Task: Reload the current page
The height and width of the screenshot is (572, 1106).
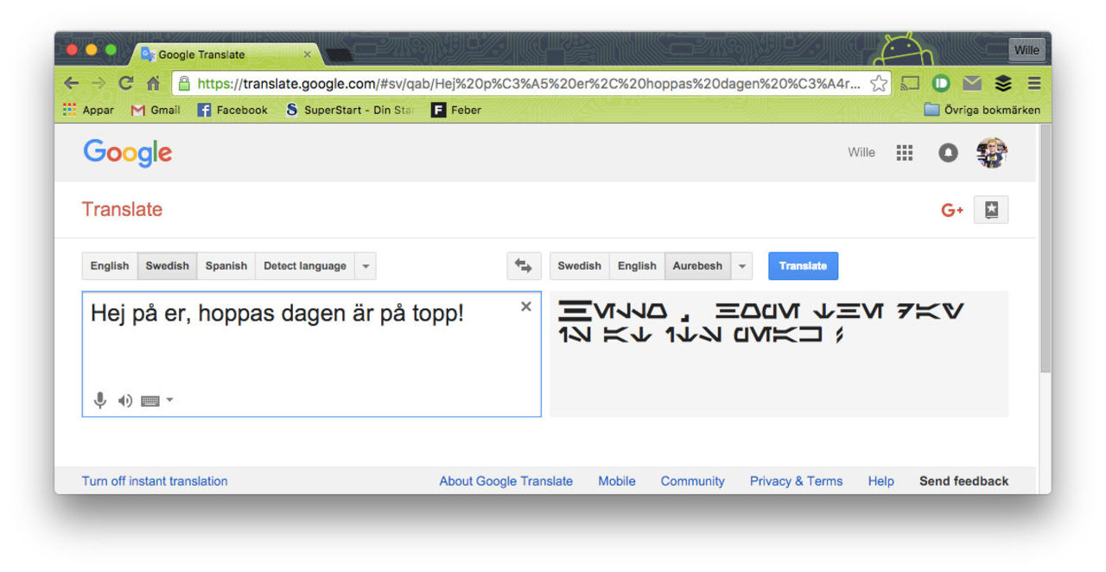Action: 124,83
